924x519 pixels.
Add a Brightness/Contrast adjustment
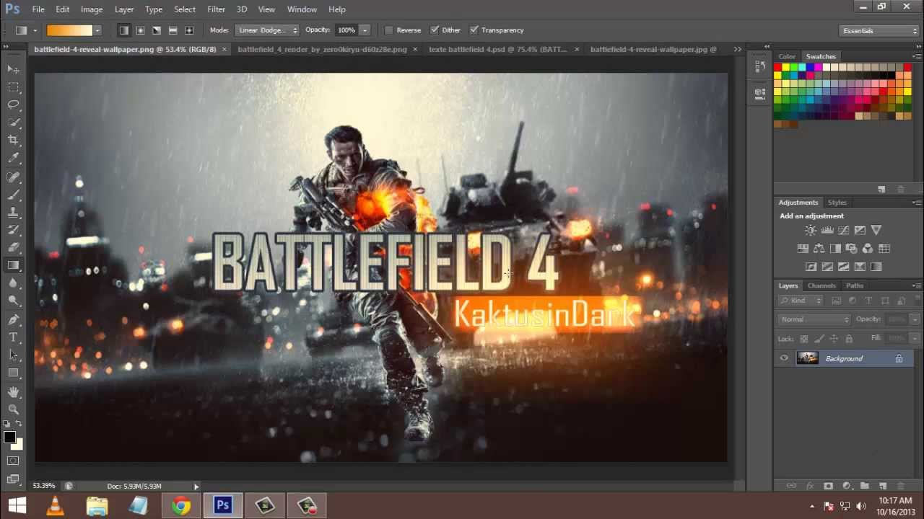[x=811, y=230]
